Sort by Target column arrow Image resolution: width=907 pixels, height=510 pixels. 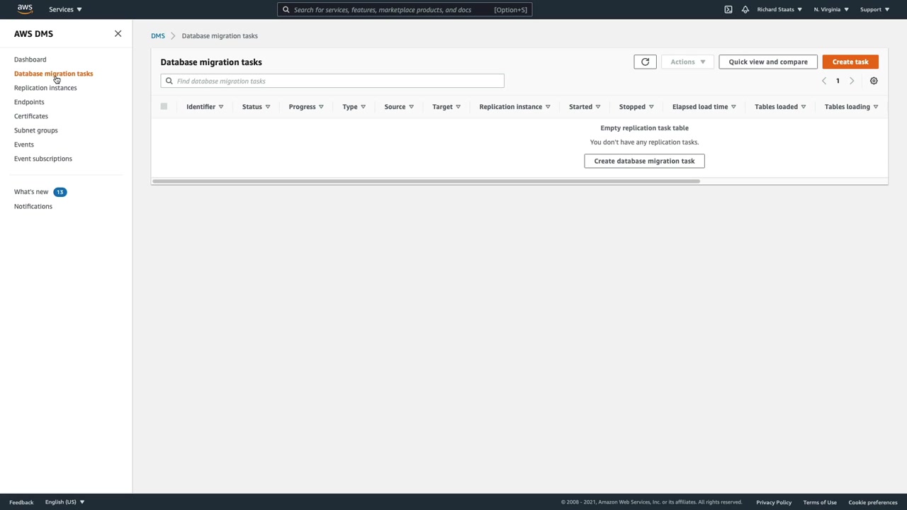[x=458, y=107]
